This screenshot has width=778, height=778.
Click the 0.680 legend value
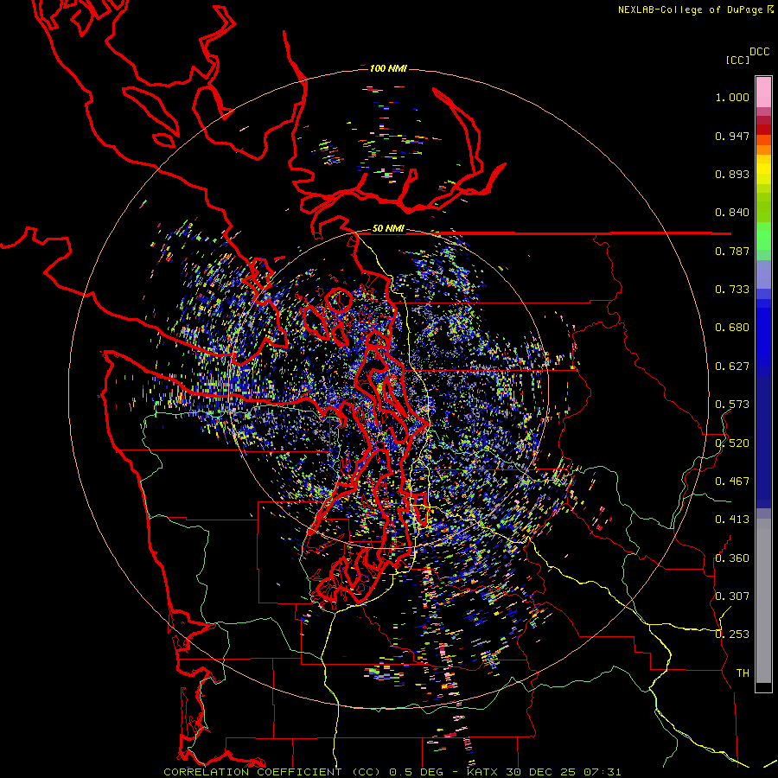(732, 328)
